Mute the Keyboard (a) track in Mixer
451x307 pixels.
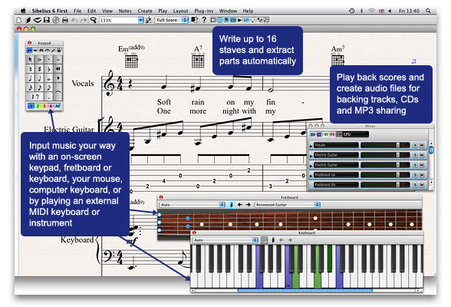[422, 175]
